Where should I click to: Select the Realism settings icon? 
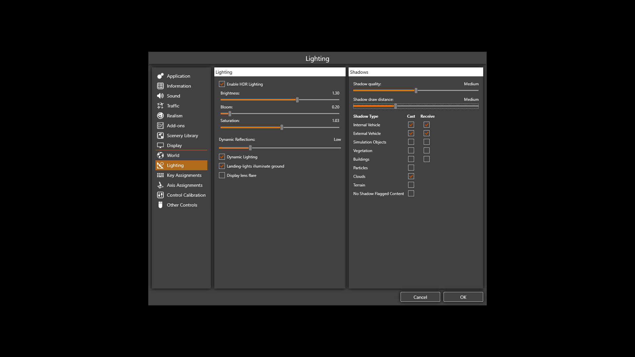(x=160, y=115)
